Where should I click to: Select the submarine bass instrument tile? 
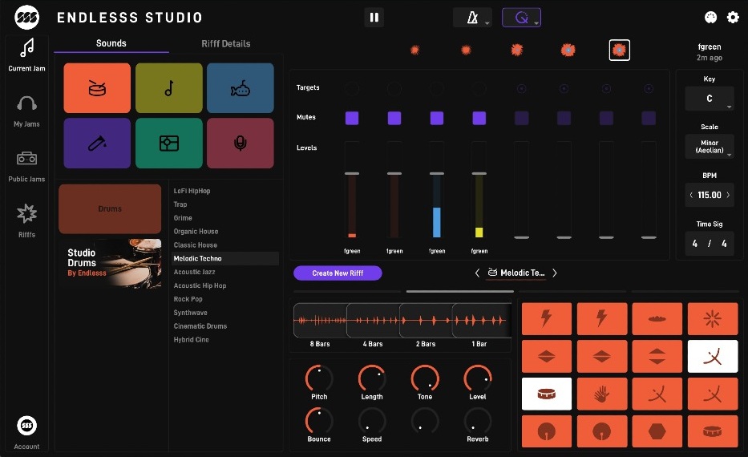[240, 88]
